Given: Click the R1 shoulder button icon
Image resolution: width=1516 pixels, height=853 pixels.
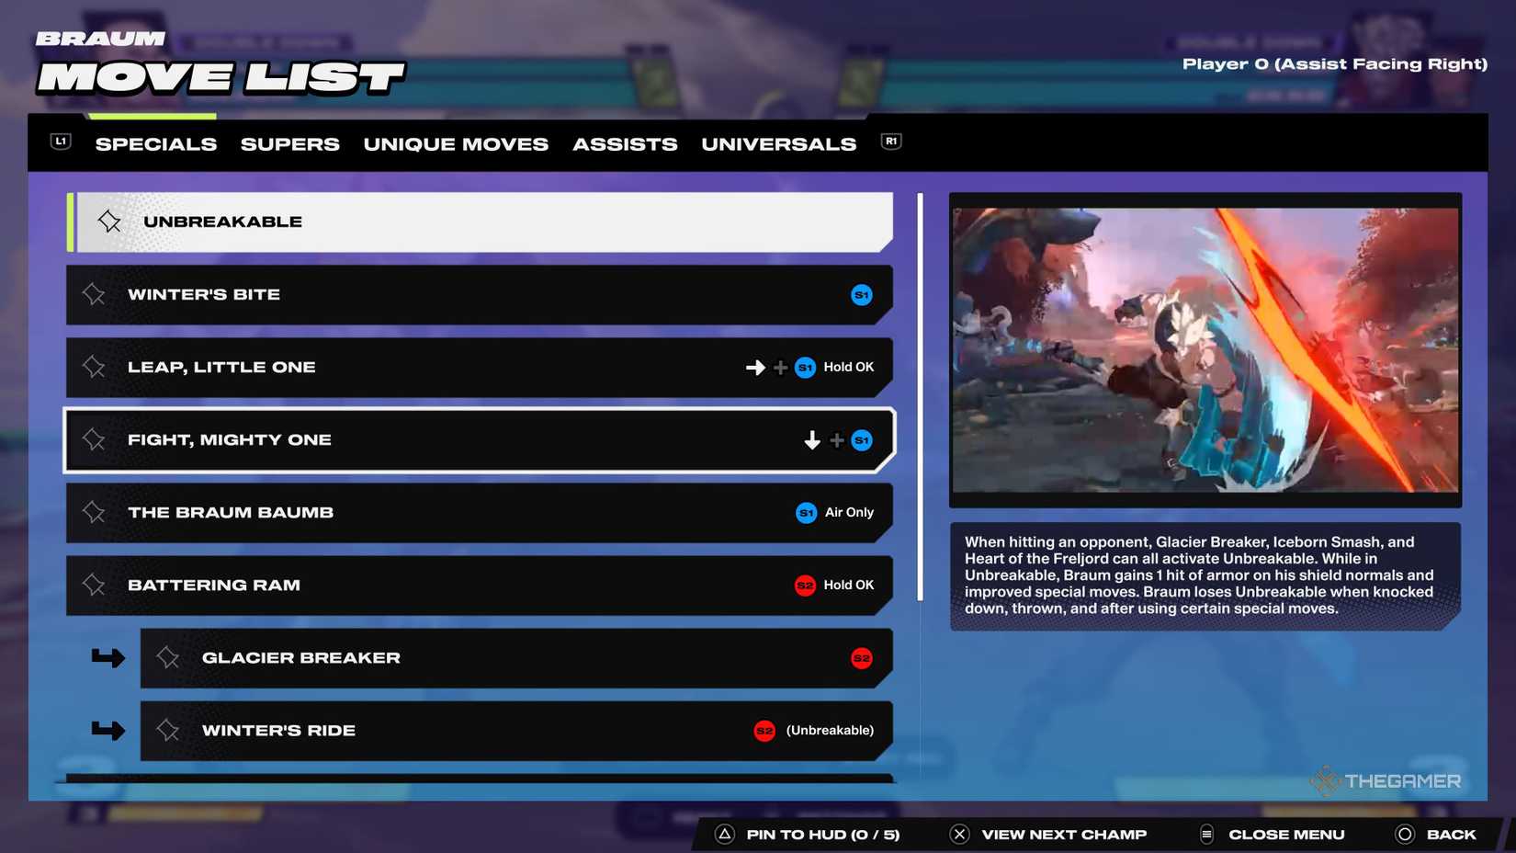Looking at the screenshot, I should tap(888, 142).
